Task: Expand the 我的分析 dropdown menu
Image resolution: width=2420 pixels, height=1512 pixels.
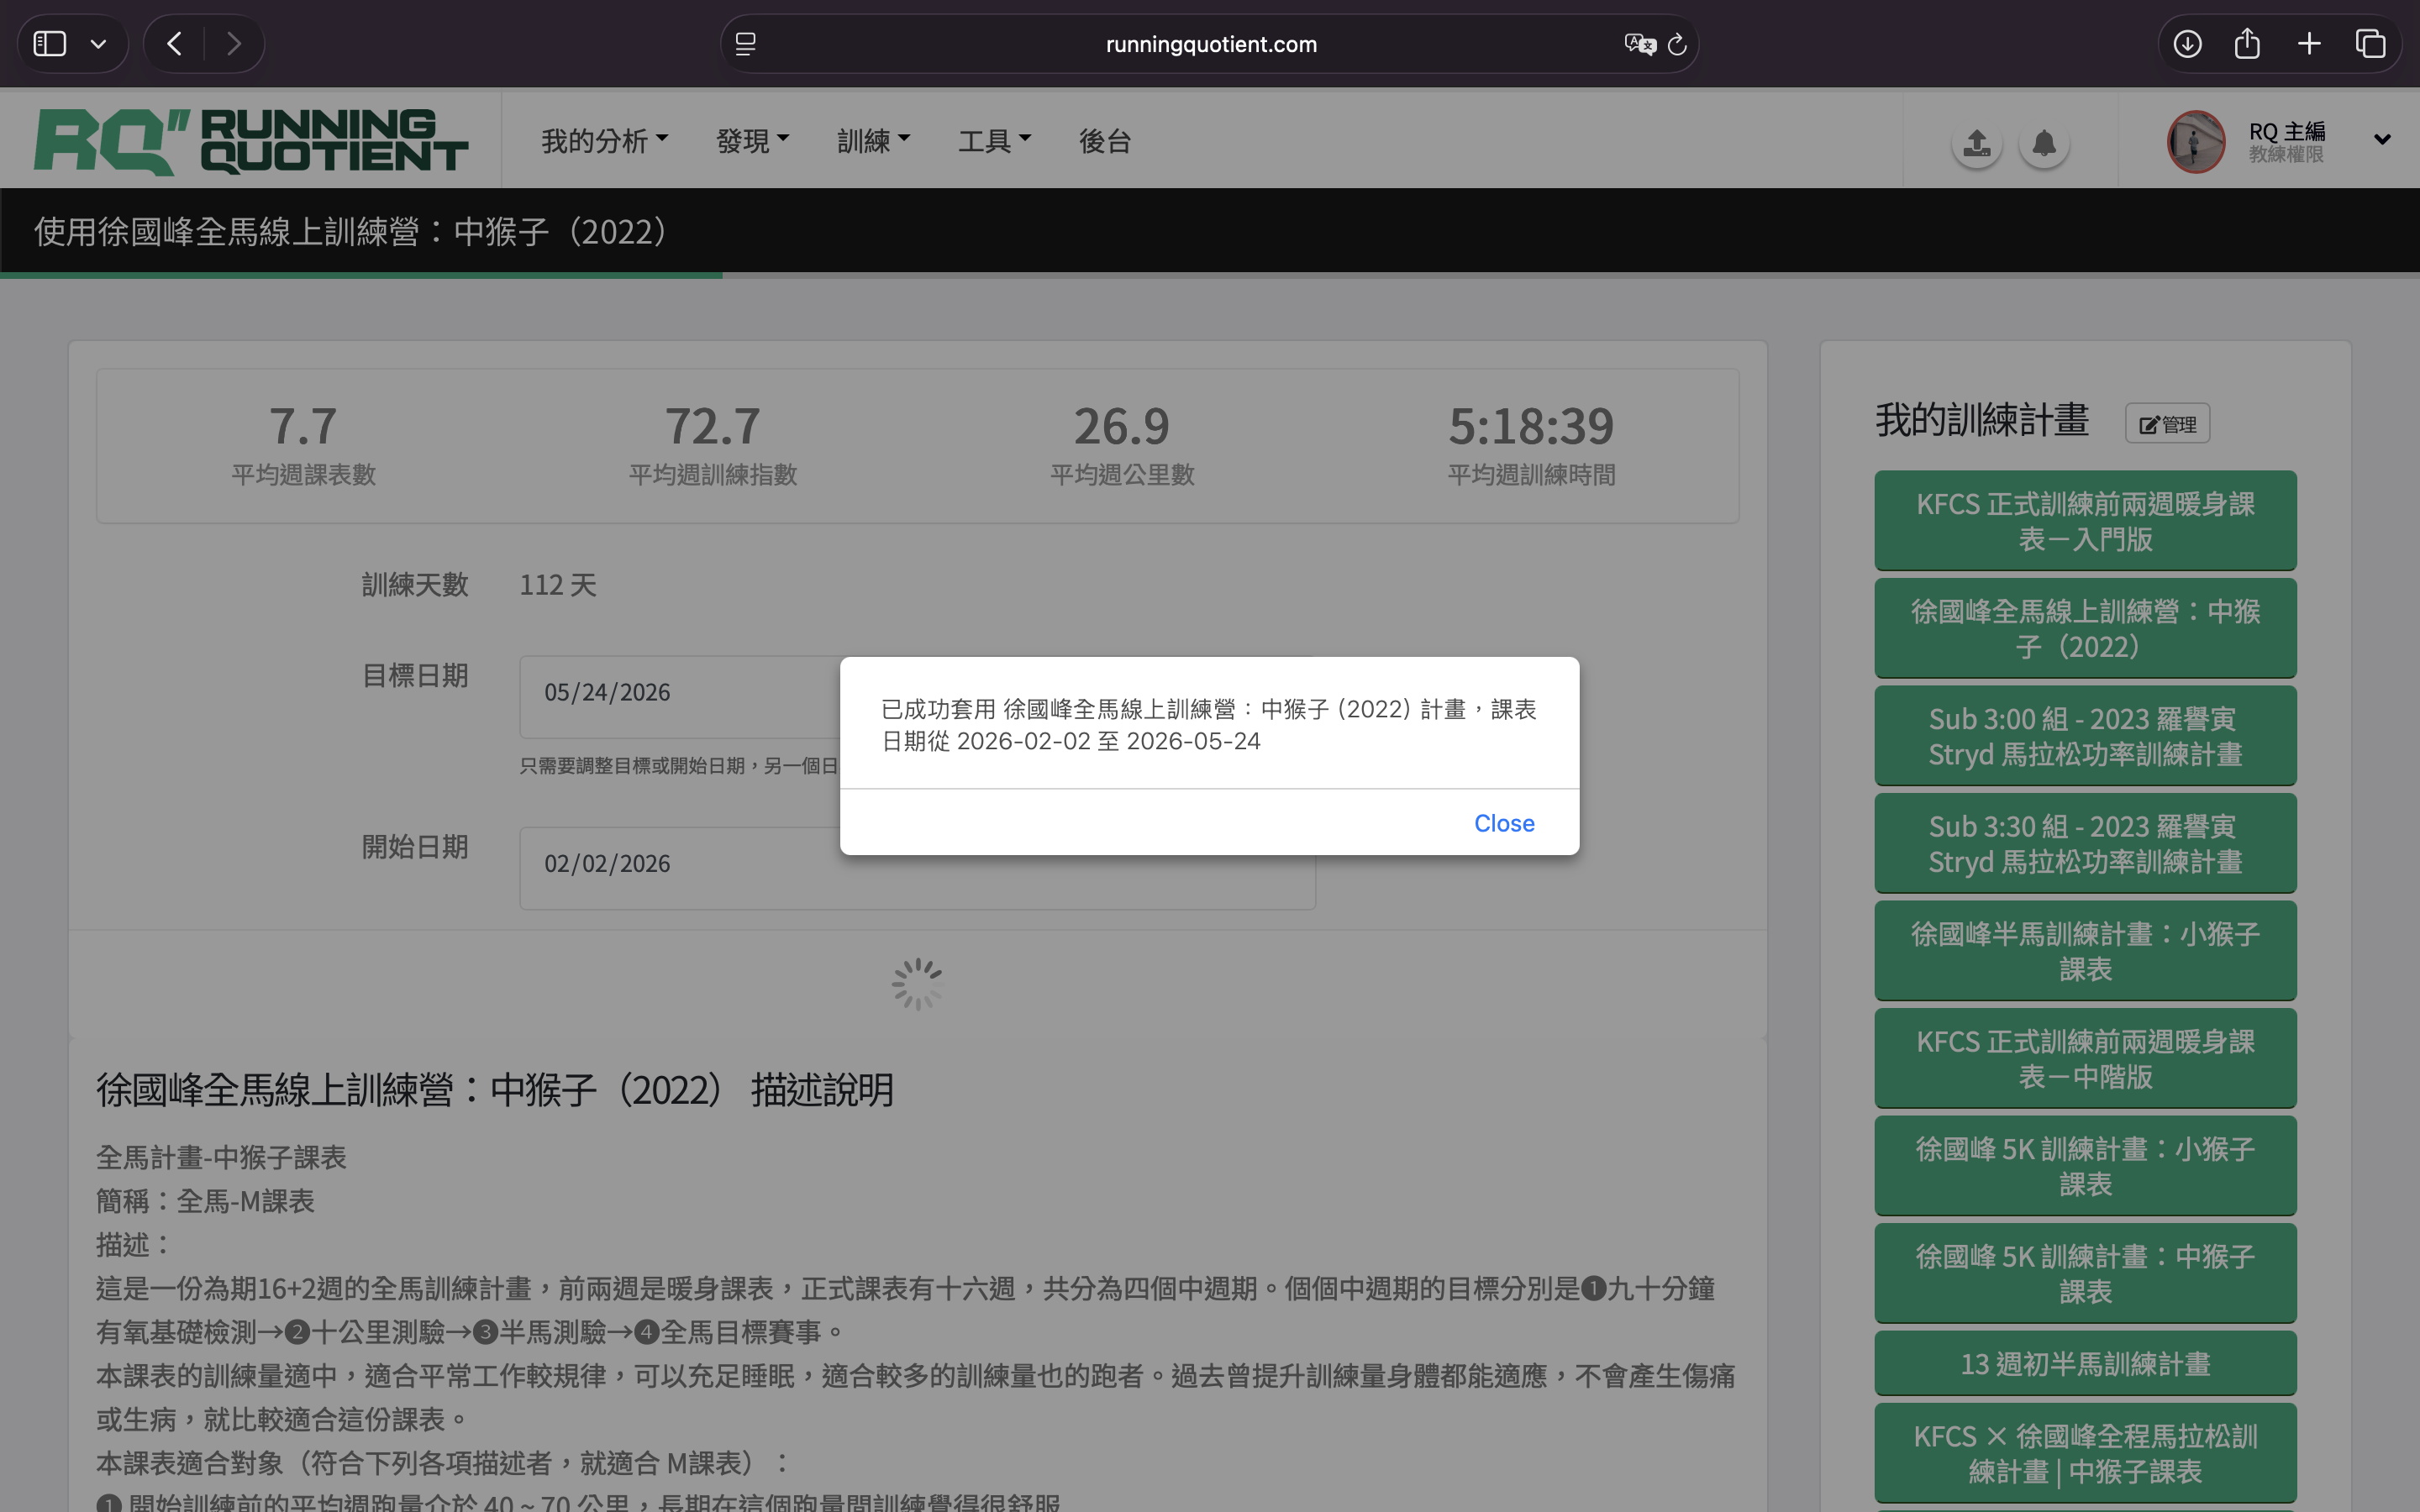Action: pyautogui.click(x=604, y=141)
